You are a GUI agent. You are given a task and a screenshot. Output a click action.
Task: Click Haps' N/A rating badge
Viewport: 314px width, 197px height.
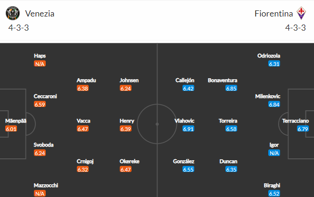coord(40,64)
